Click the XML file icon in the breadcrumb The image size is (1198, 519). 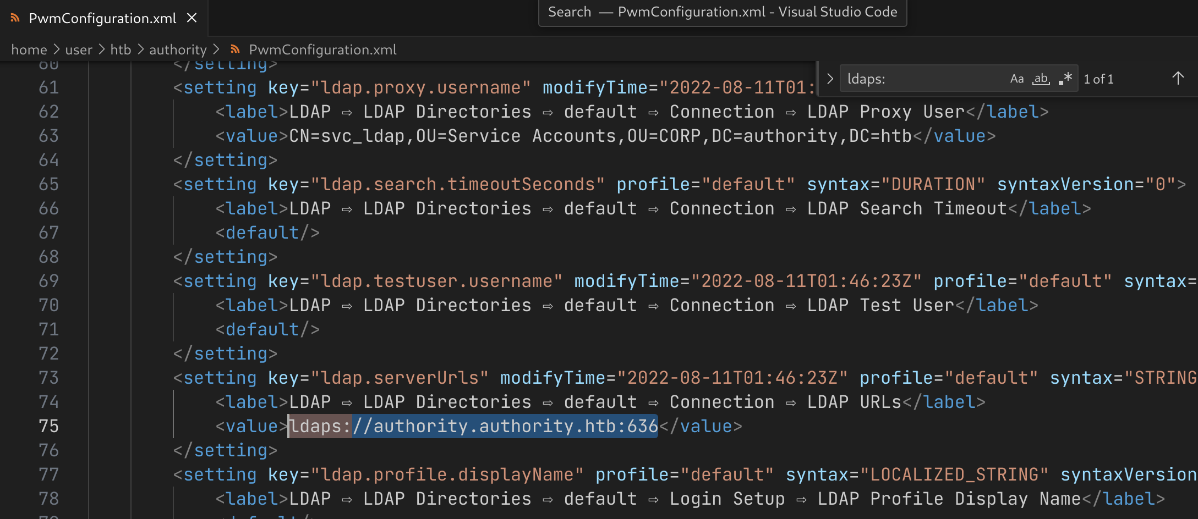(235, 49)
